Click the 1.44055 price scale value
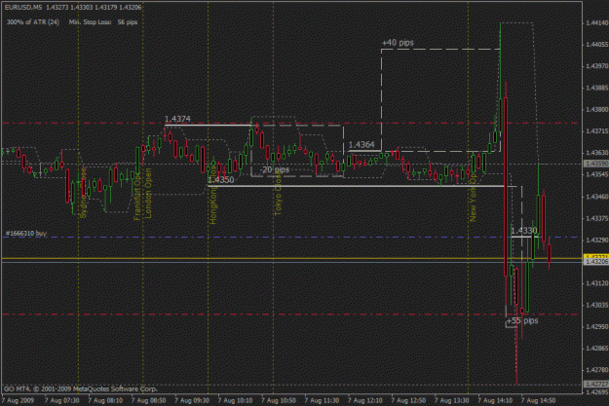Viewport: 609px width, 406px height. point(596,45)
